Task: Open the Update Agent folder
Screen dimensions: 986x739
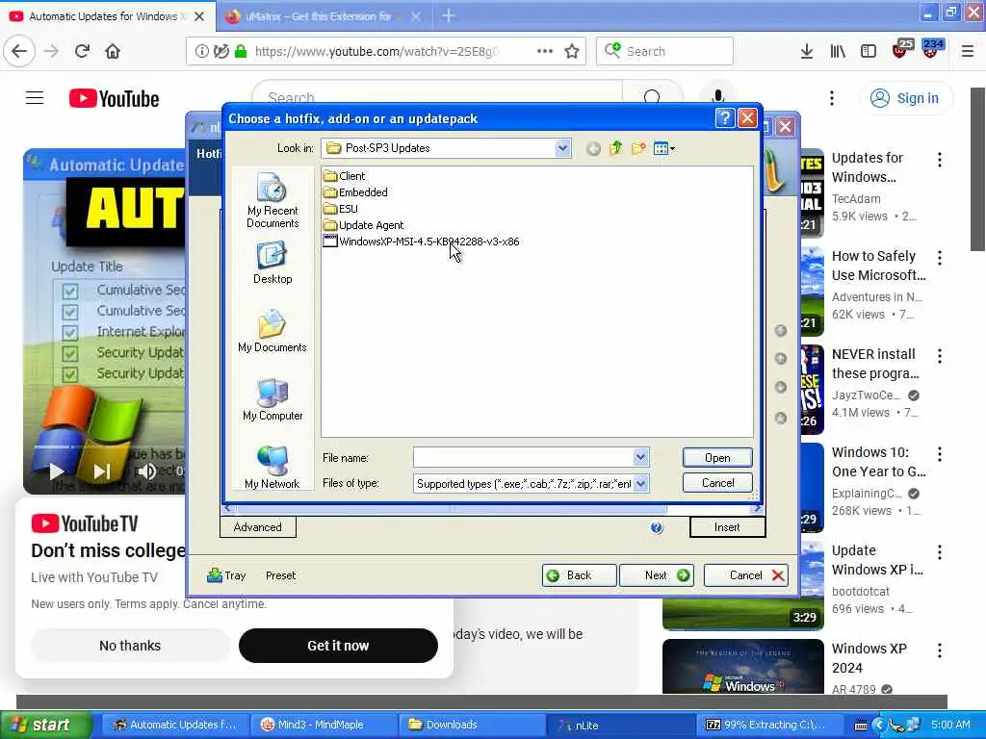Action: point(363,225)
